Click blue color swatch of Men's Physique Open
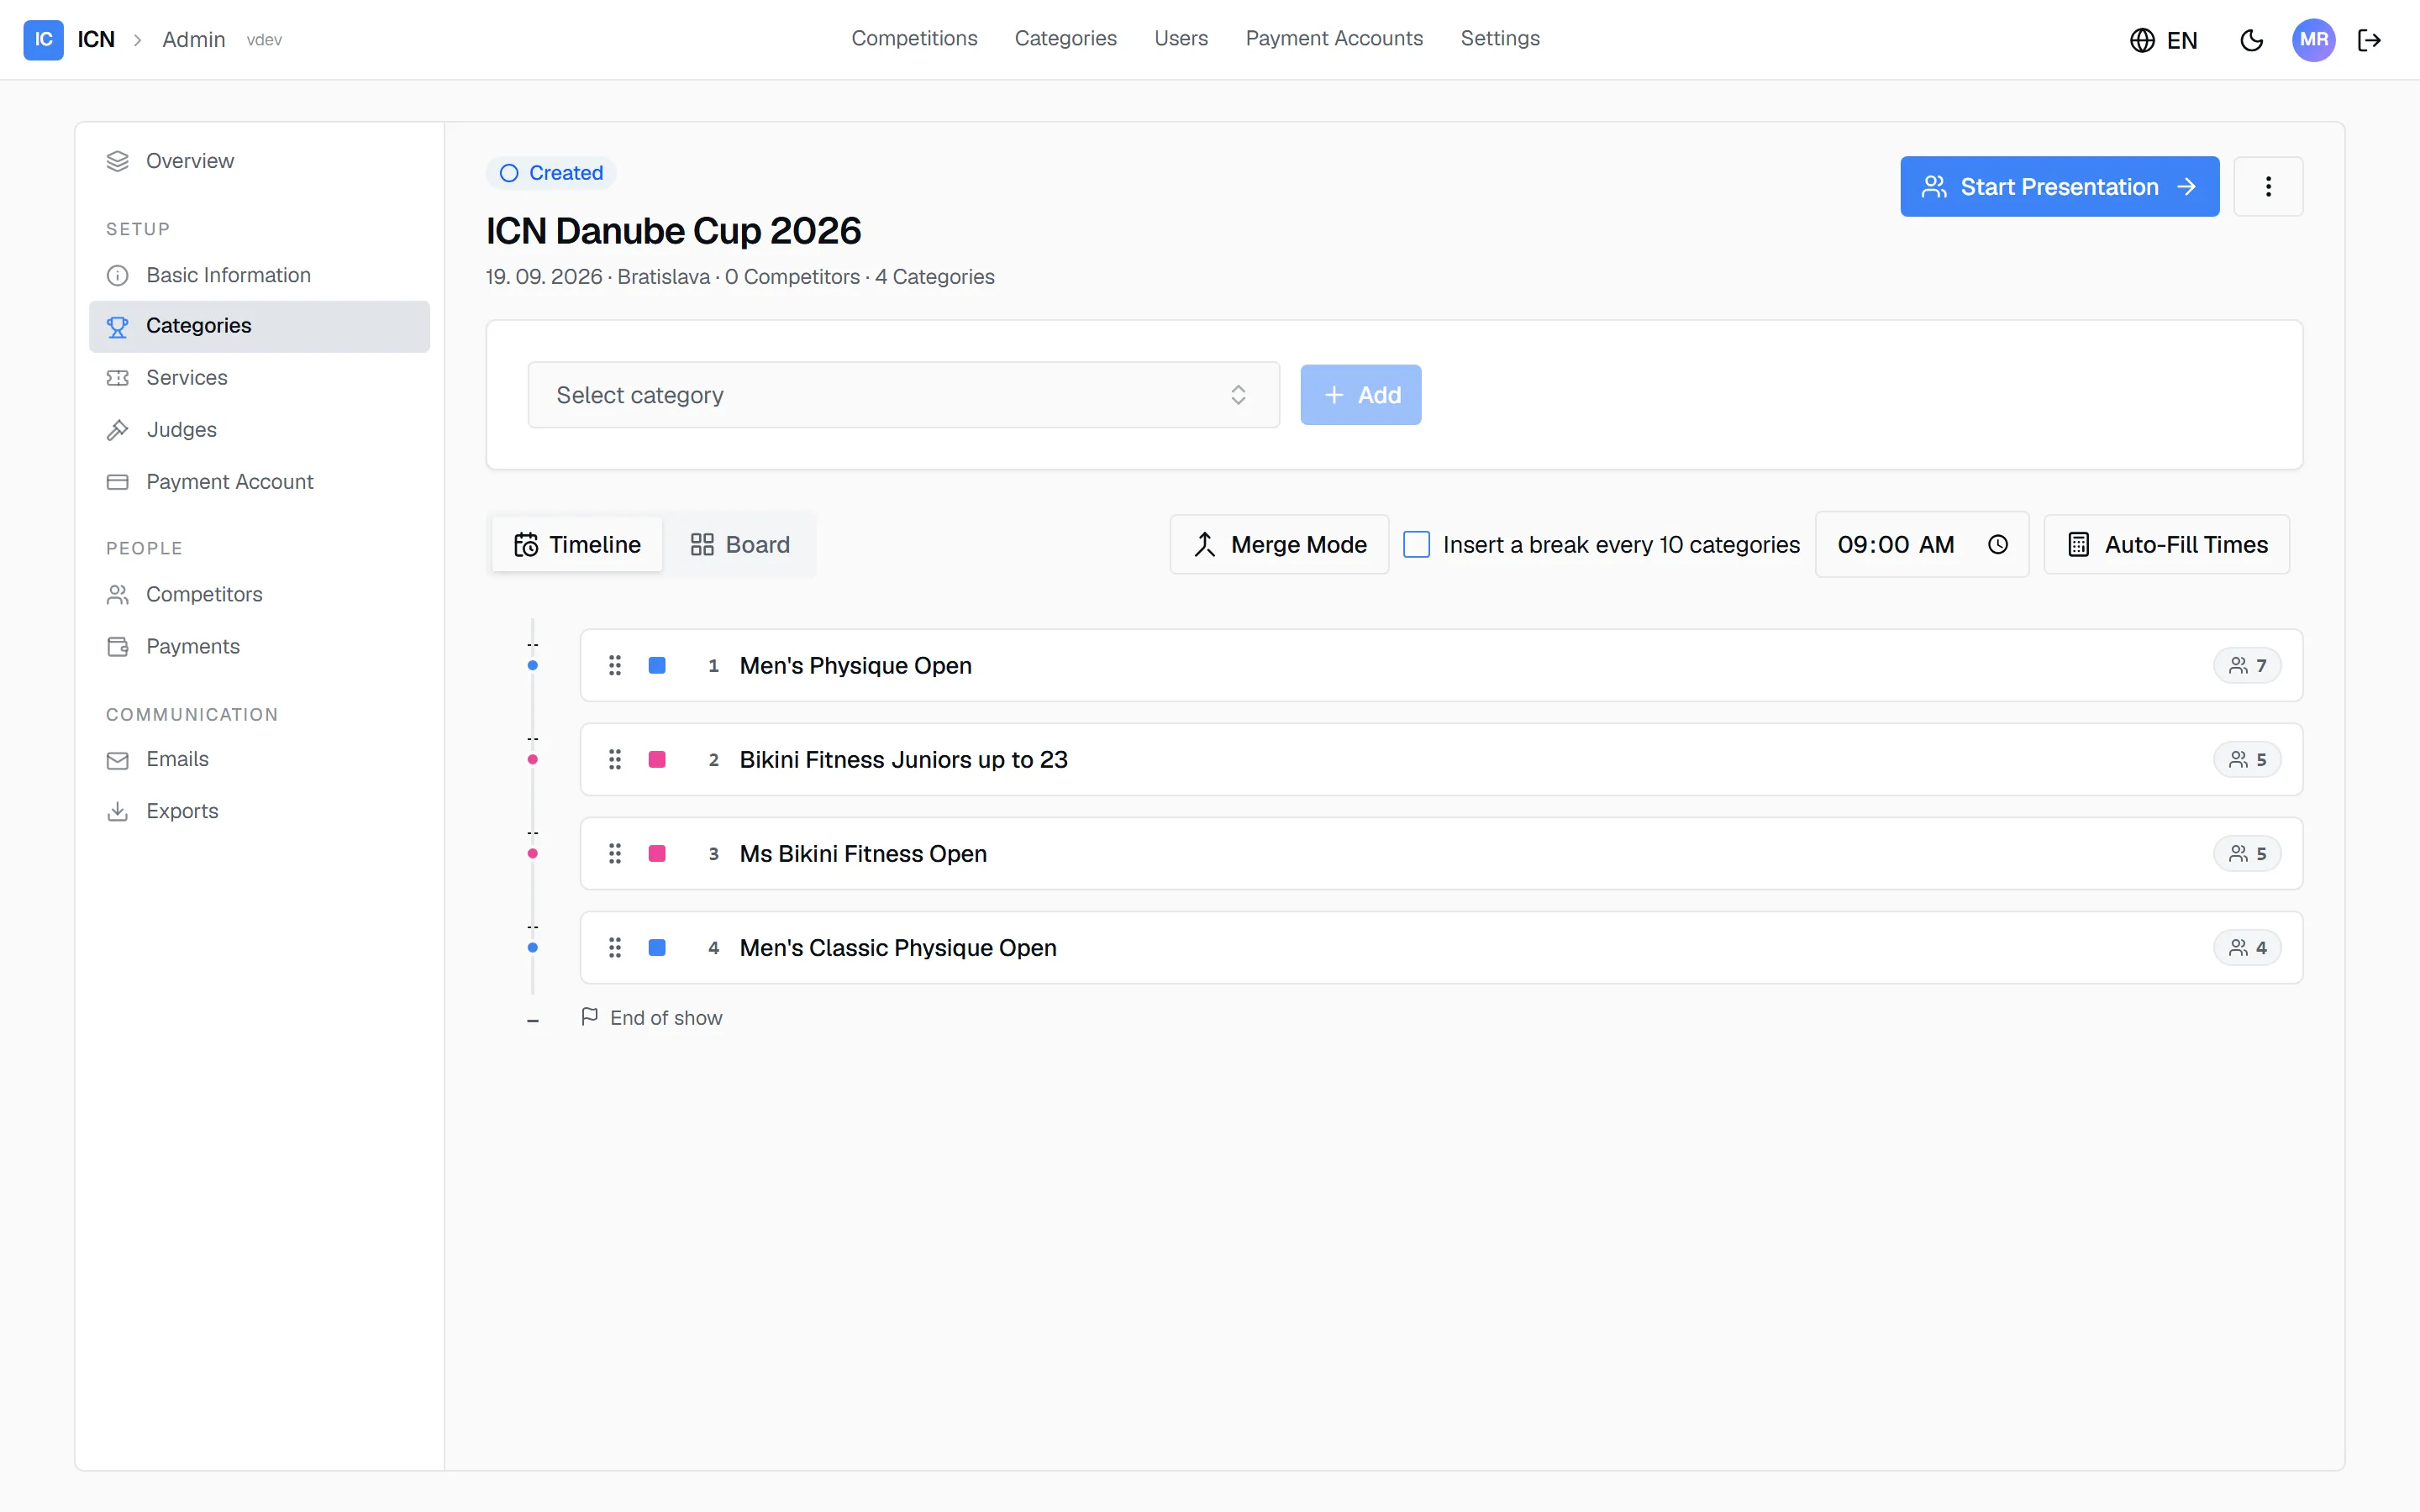The image size is (2420, 1512). click(657, 665)
